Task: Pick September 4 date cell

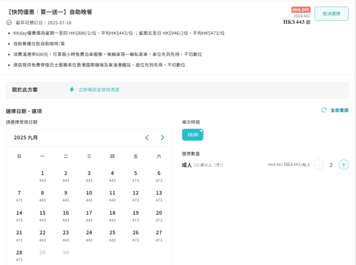Action: [112, 176]
